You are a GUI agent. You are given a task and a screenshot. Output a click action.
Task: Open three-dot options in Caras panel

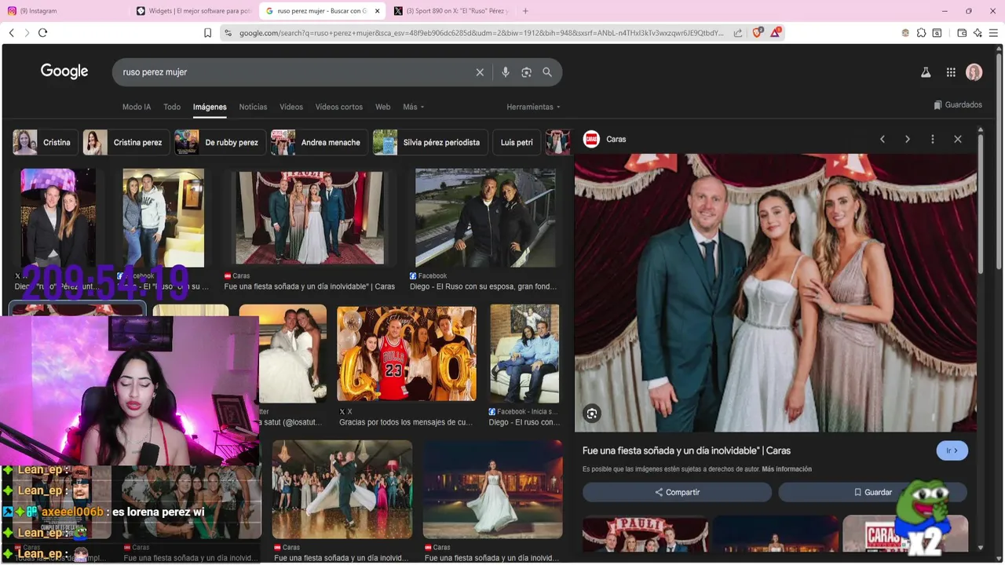[x=933, y=139]
